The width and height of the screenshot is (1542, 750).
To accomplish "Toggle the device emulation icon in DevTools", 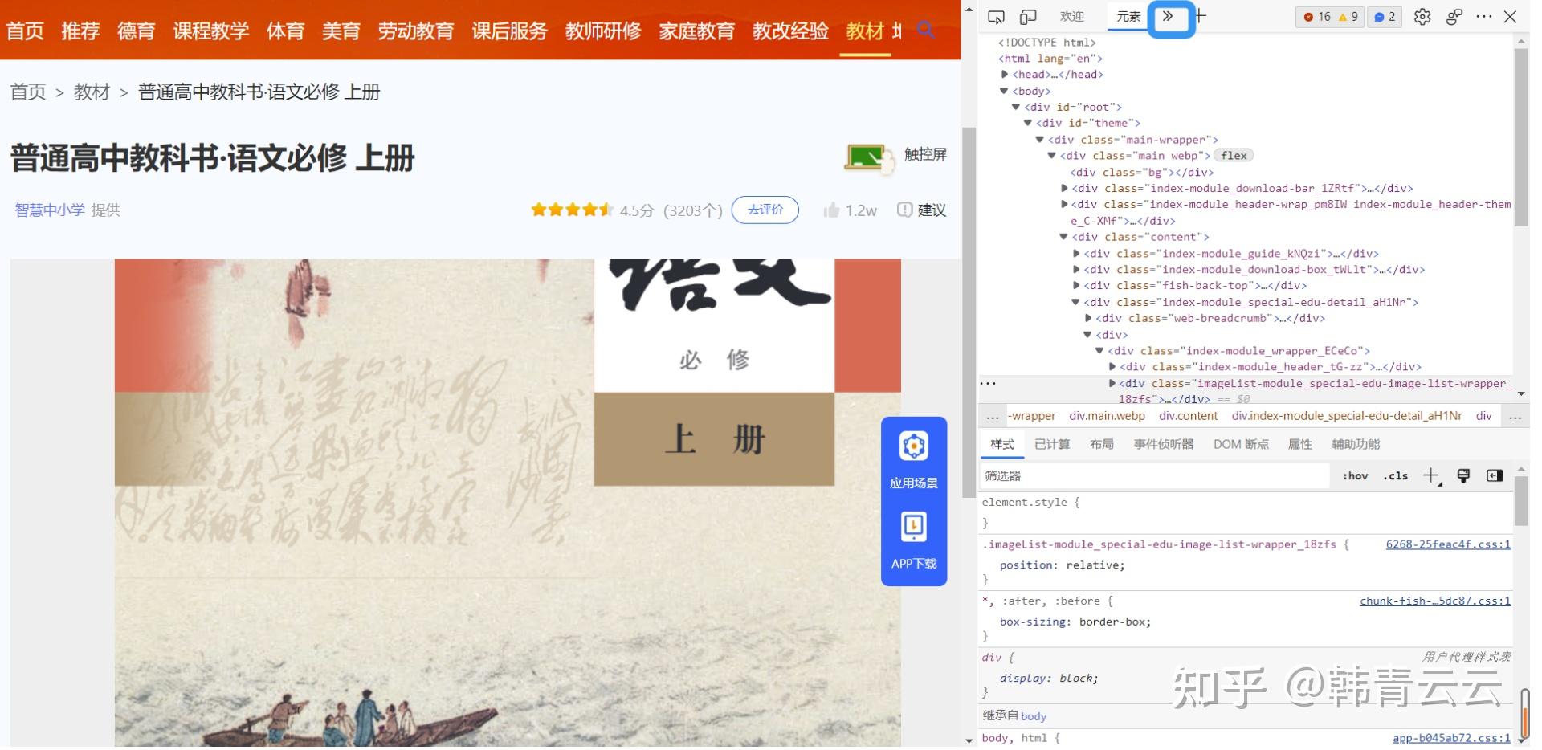I will pyautogui.click(x=1028, y=17).
